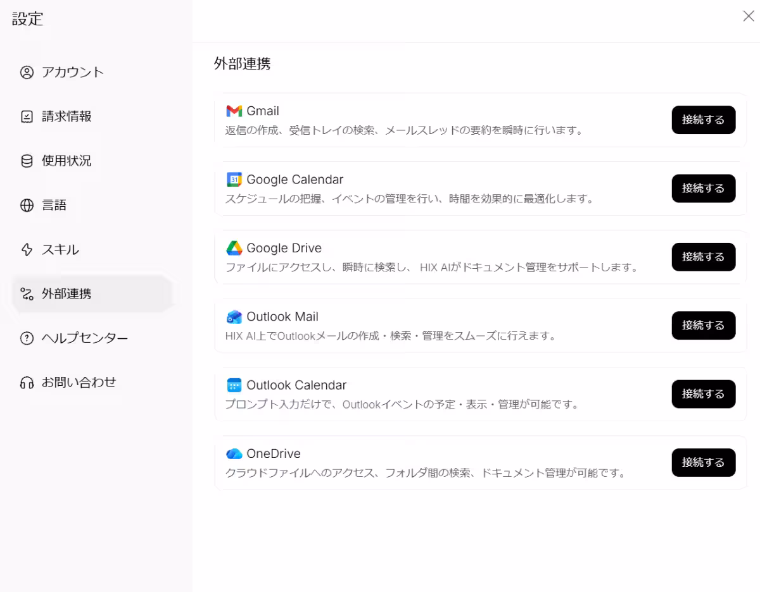Click the Google Drive title text
This screenshot has width=760, height=592.
click(284, 248)
